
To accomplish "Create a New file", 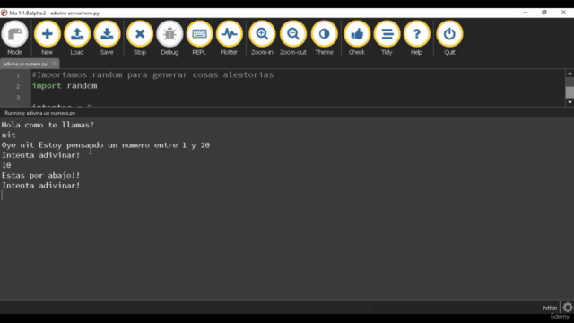I will tap(47, 38).
